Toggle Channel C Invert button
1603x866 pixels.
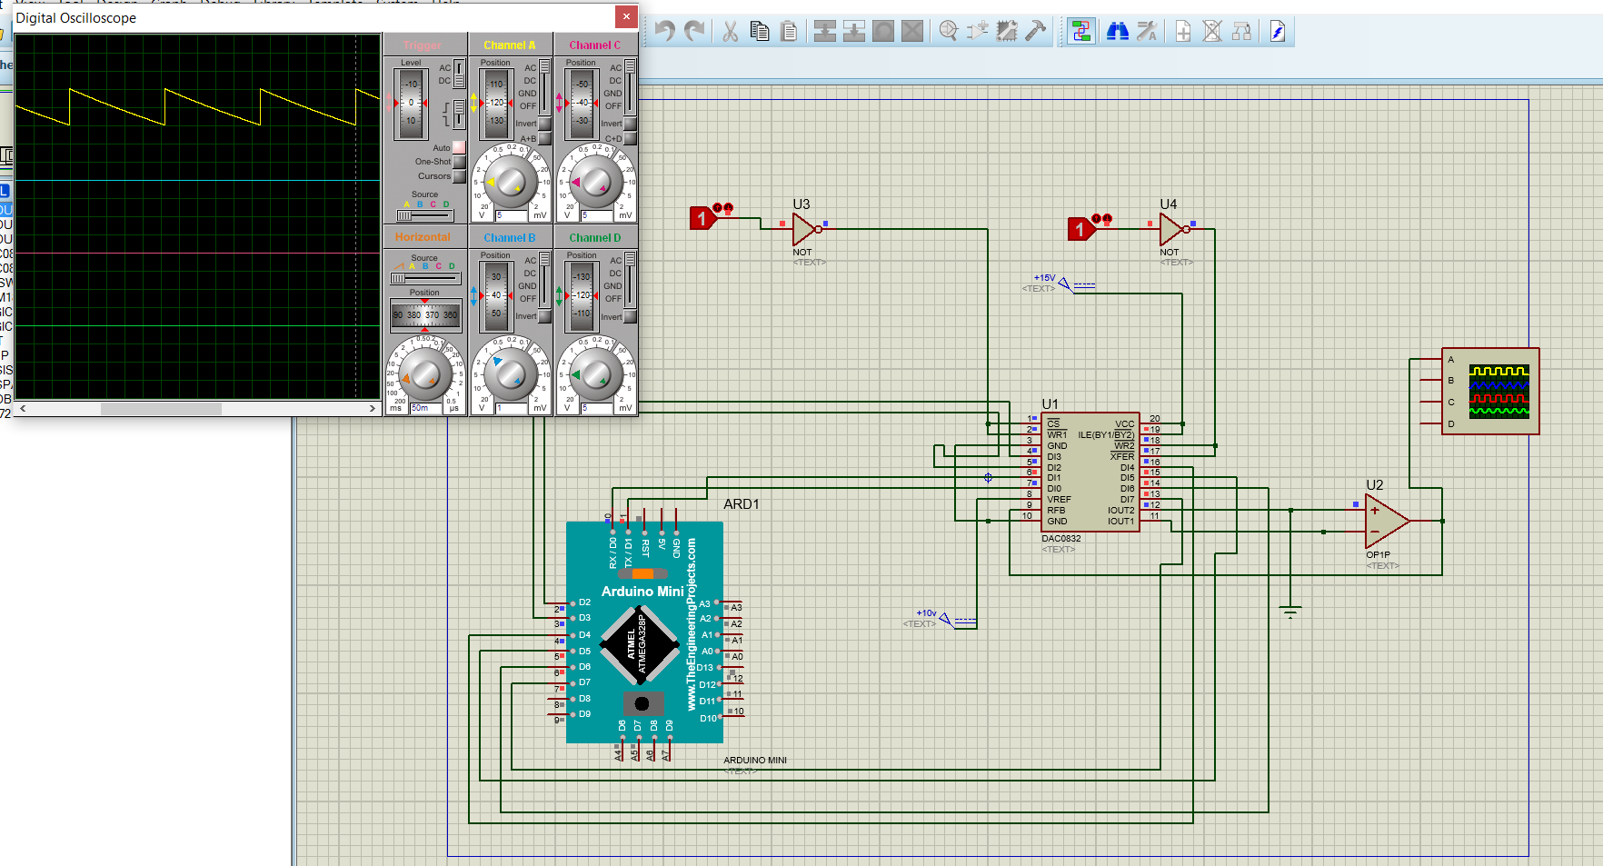[x=630, y=124]
